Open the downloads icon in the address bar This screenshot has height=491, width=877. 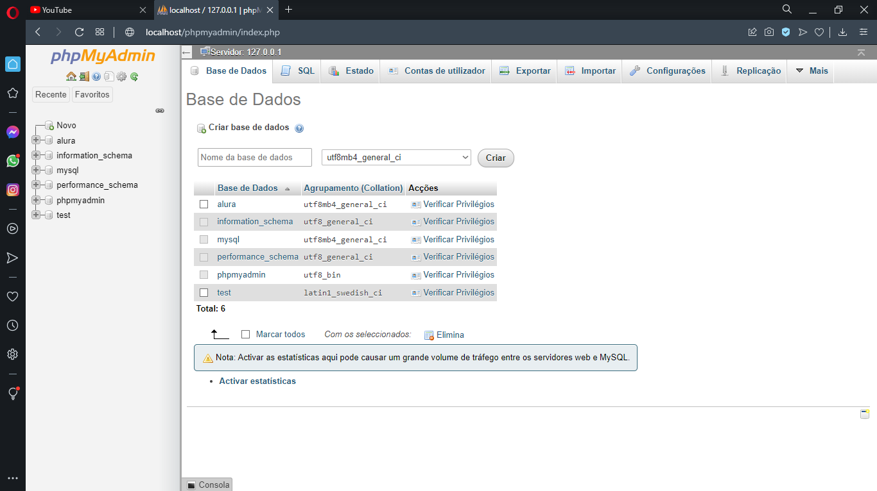pyautogui.click(x=843, y=32)
